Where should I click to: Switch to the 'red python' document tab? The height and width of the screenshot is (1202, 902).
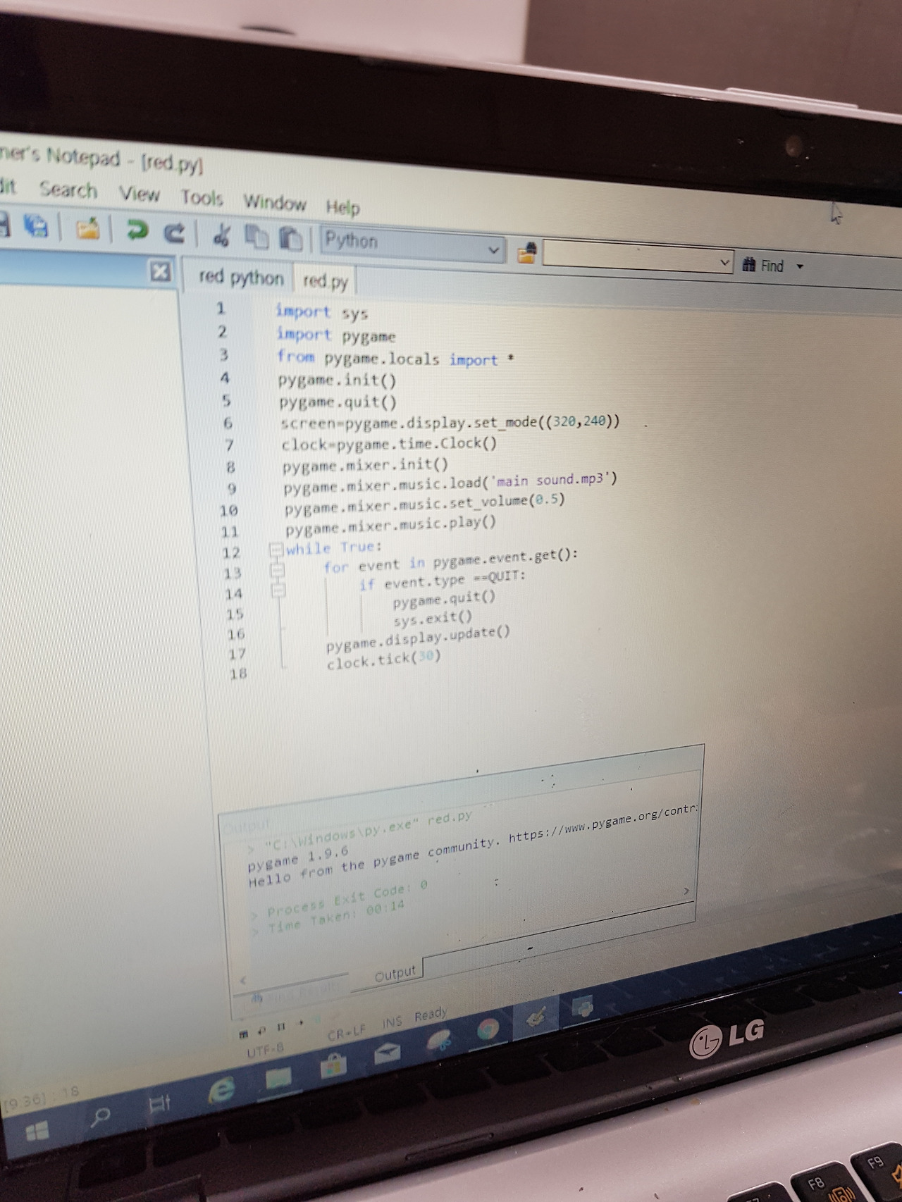point(241,277)
